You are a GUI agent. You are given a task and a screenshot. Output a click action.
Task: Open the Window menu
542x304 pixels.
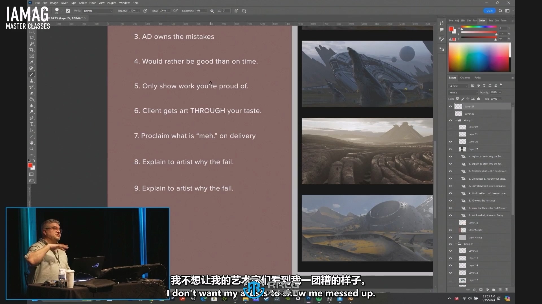(x=124, y=3)
